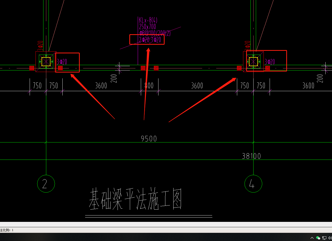
Task: Open the network status tray icon
Action: click(x=324, y=238)
